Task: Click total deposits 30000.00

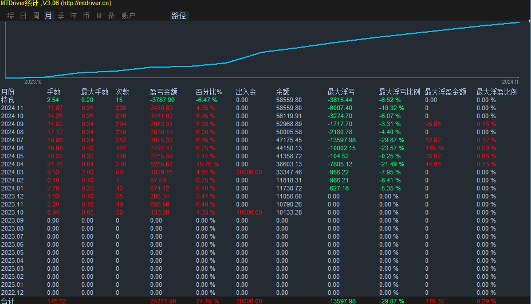Action: 249,301
